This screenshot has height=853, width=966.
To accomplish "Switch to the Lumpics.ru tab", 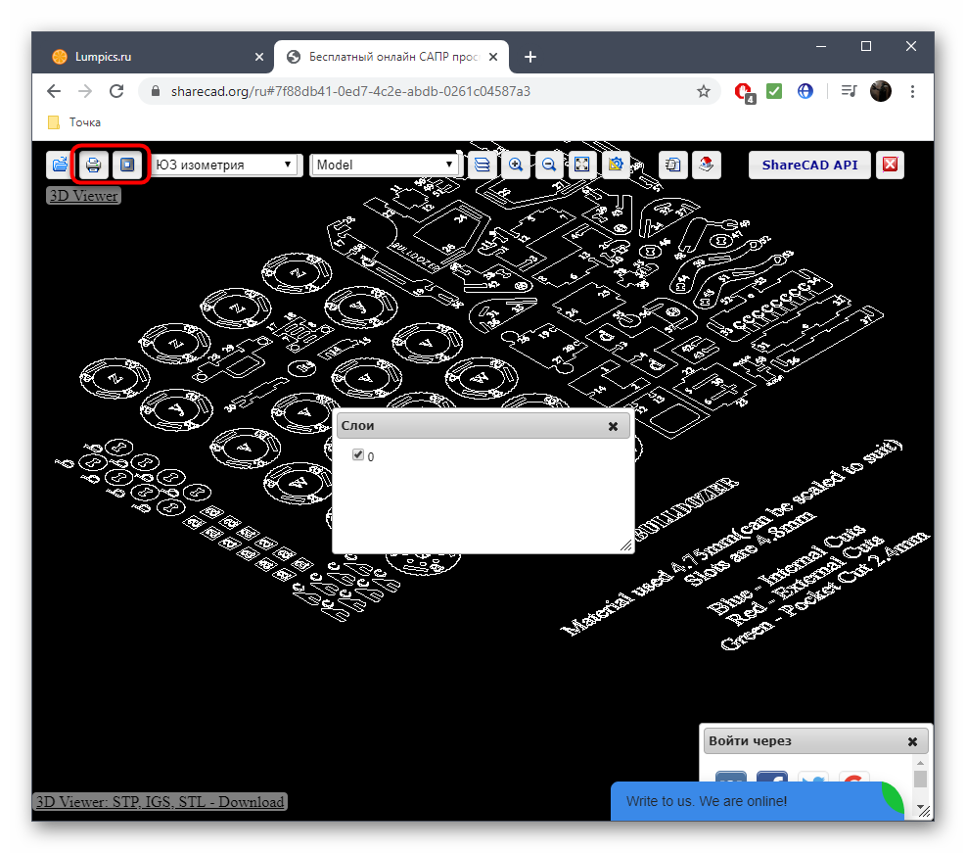I will tap(147, 57).
